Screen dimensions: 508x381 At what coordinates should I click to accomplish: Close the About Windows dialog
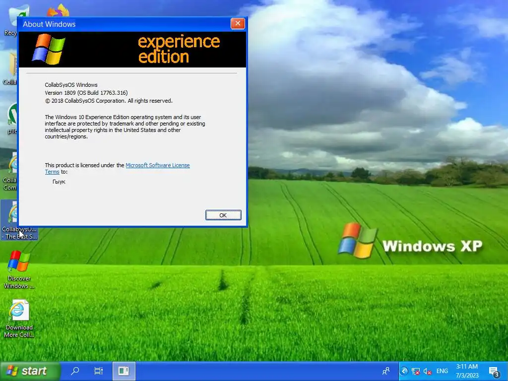tap(238, 23)
